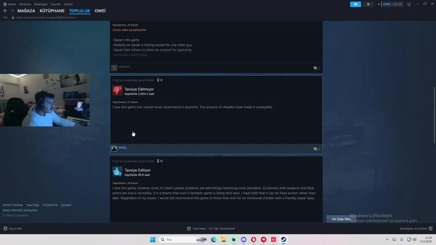436x245 pixels.
Task: Go forward with the right arrow
Action: click(12, 11)
